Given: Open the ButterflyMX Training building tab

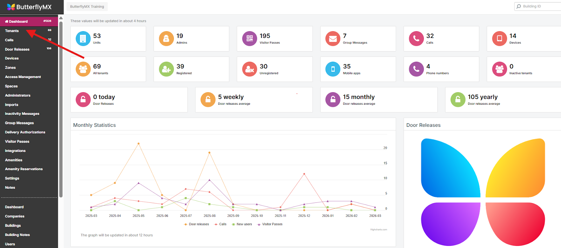Looking at the screenshot, I should 87,7.
